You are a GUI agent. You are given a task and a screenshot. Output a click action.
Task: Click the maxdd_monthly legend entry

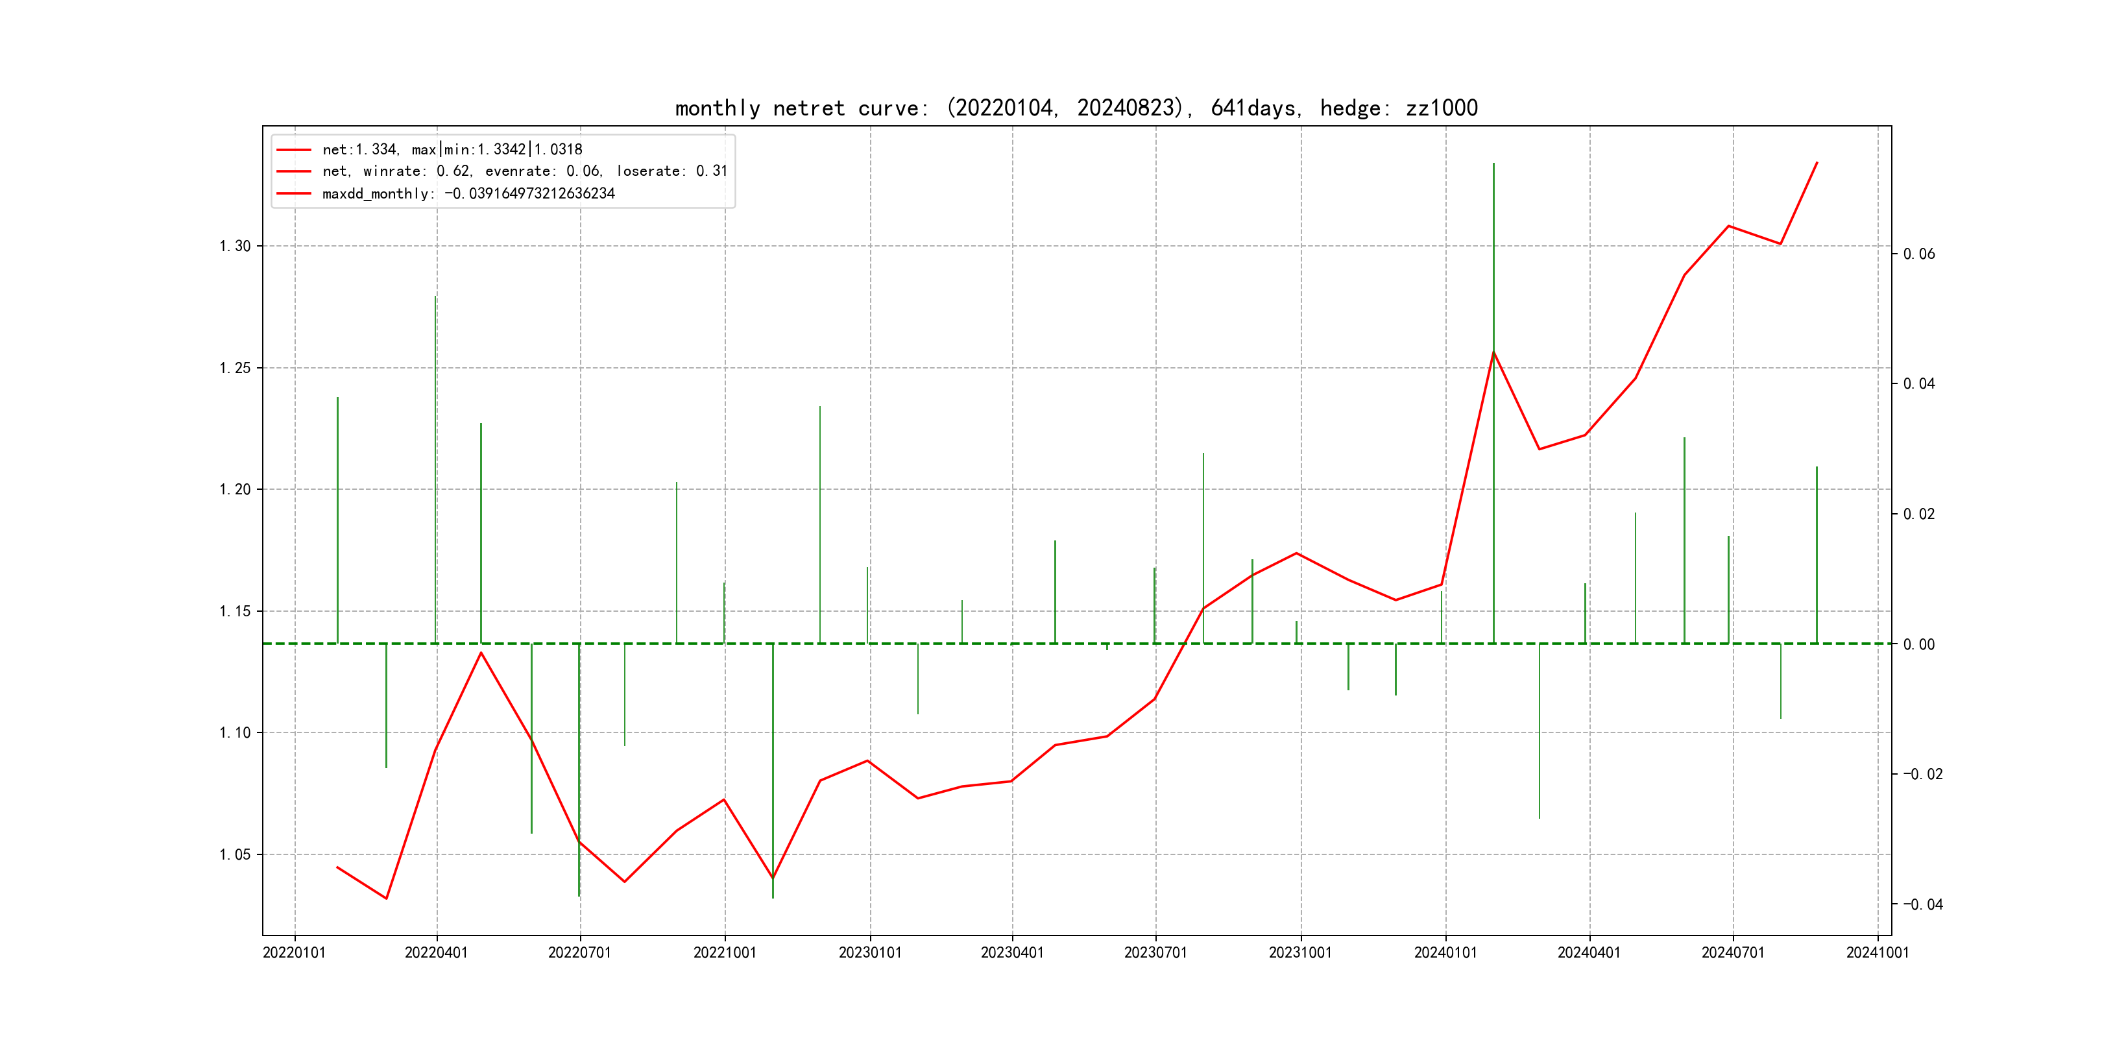click(x=468, y=193)
